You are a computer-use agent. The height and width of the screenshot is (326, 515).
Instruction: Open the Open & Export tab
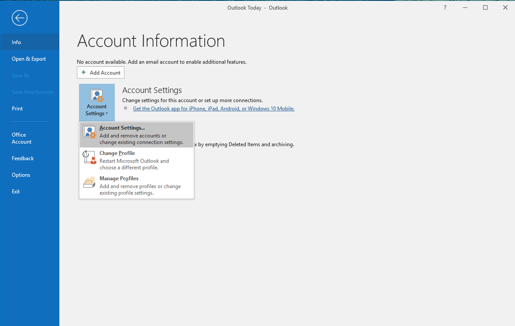[x=30, y=59]
